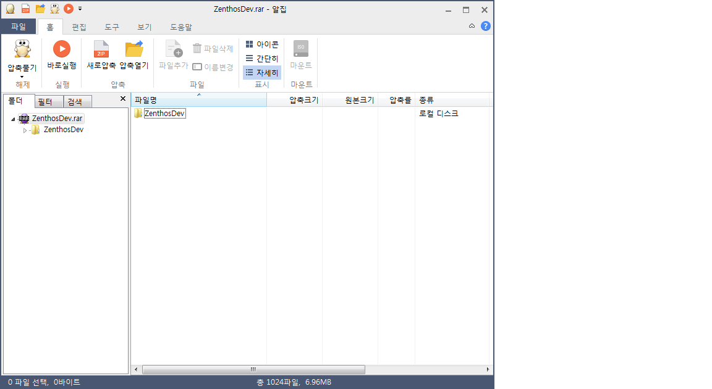
Task: Click the egg icon in quick toolbar
Action: 10,9
